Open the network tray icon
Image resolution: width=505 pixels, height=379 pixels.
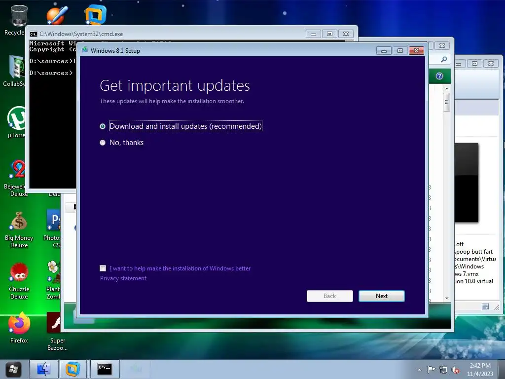click(x=443, y=370)
